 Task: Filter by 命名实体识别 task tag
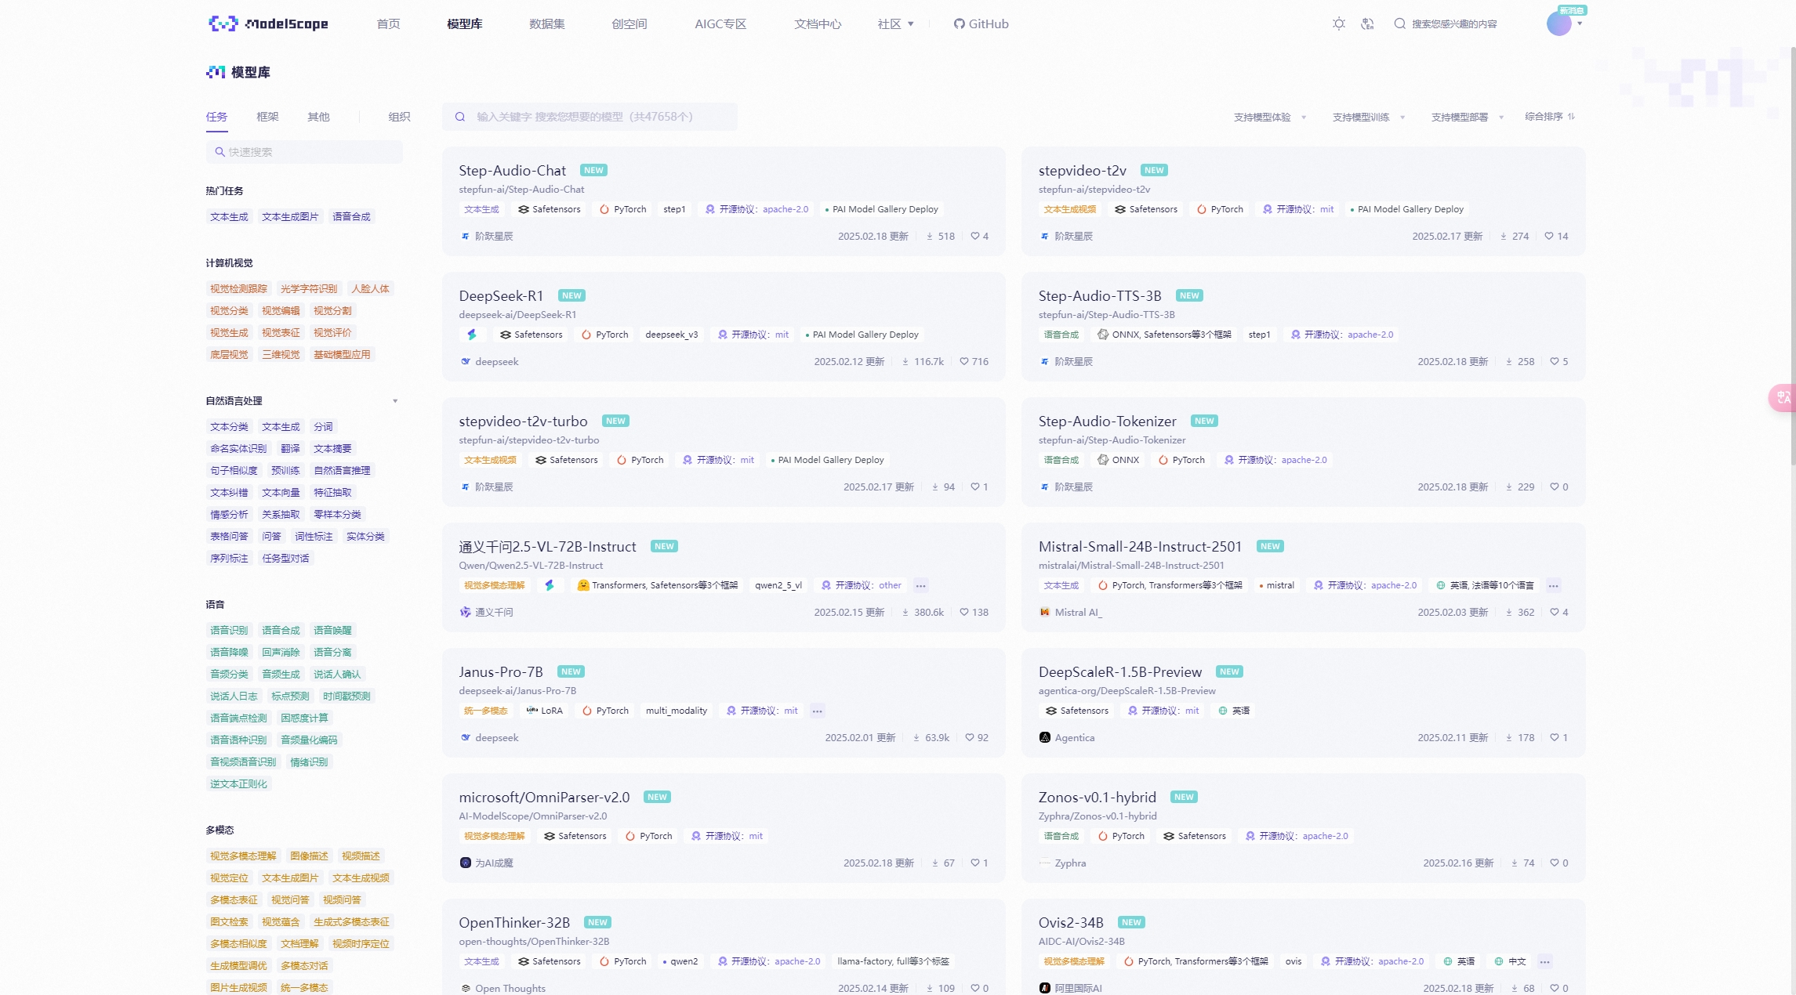pos(238,449)
